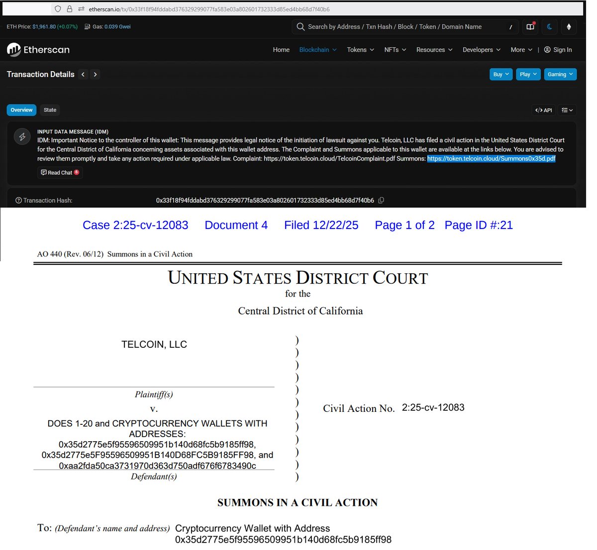Image resolution: width=597 pixels, height=550 pixels.
Task: Click the question mark icon next to Transaction Hash
Action: [x=18, y=200]
